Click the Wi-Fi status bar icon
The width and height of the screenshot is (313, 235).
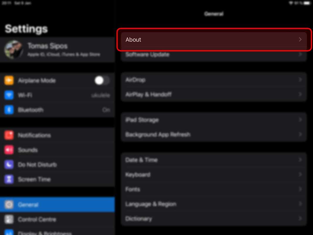click(x=291, y=3)
